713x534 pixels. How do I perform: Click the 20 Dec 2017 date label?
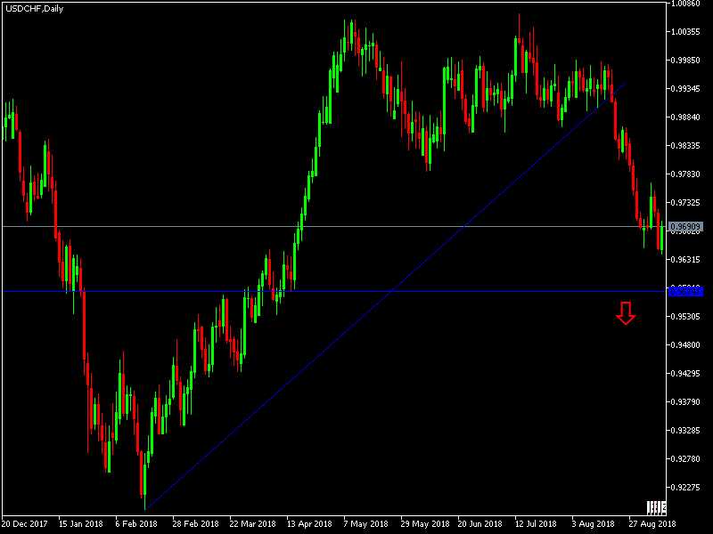(25, 523)
